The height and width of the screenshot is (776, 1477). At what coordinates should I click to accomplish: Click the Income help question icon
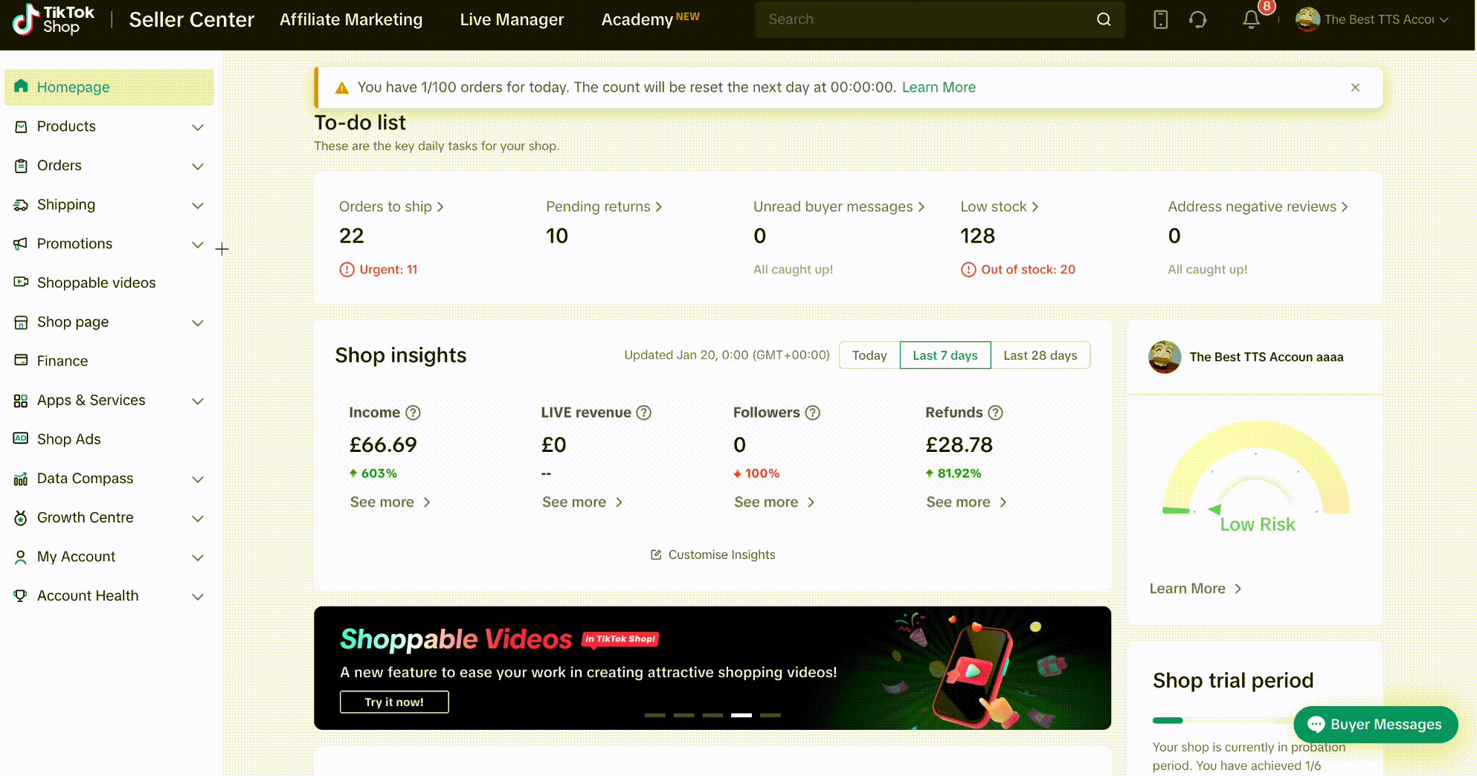[x=413, y=413]
